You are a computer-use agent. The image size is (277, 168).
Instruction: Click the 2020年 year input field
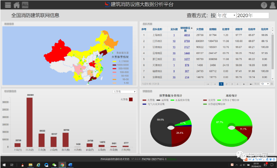(252, 15)
